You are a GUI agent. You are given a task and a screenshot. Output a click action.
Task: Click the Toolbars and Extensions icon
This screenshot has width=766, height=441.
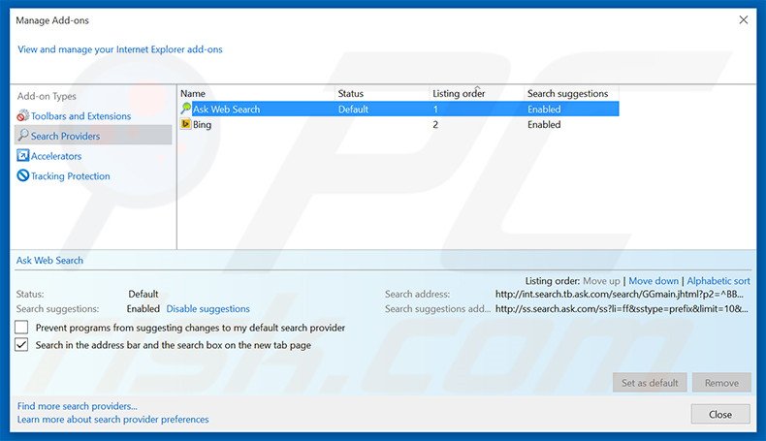[x=23, y=115]
